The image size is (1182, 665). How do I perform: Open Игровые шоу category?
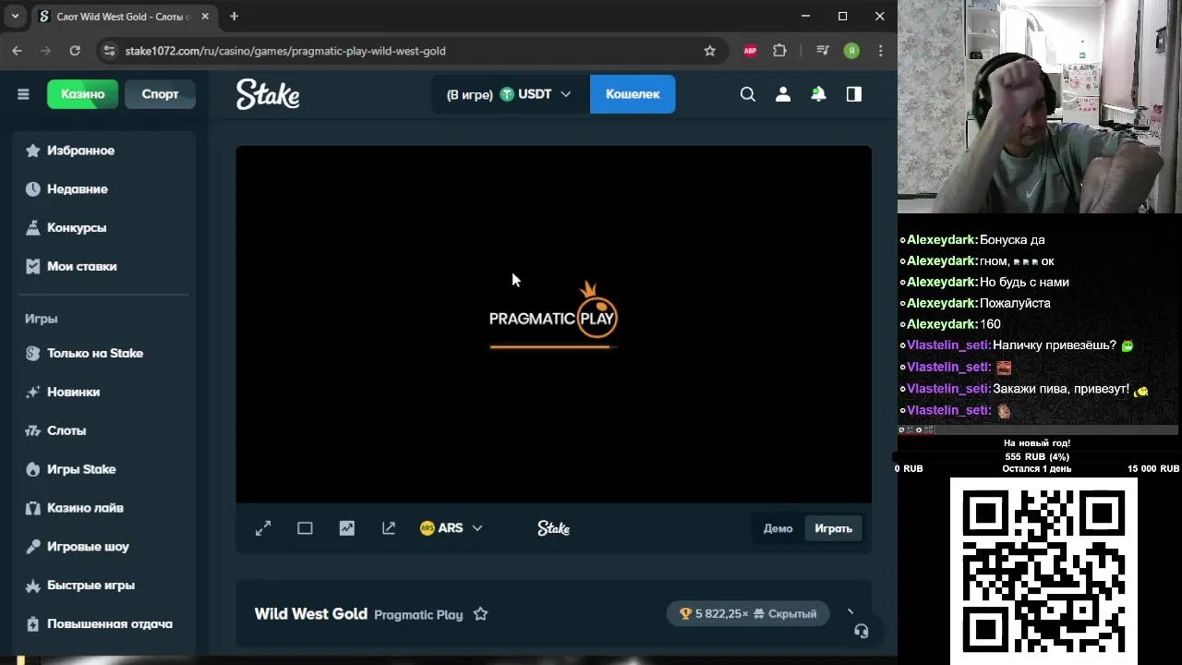coord(103,547)
